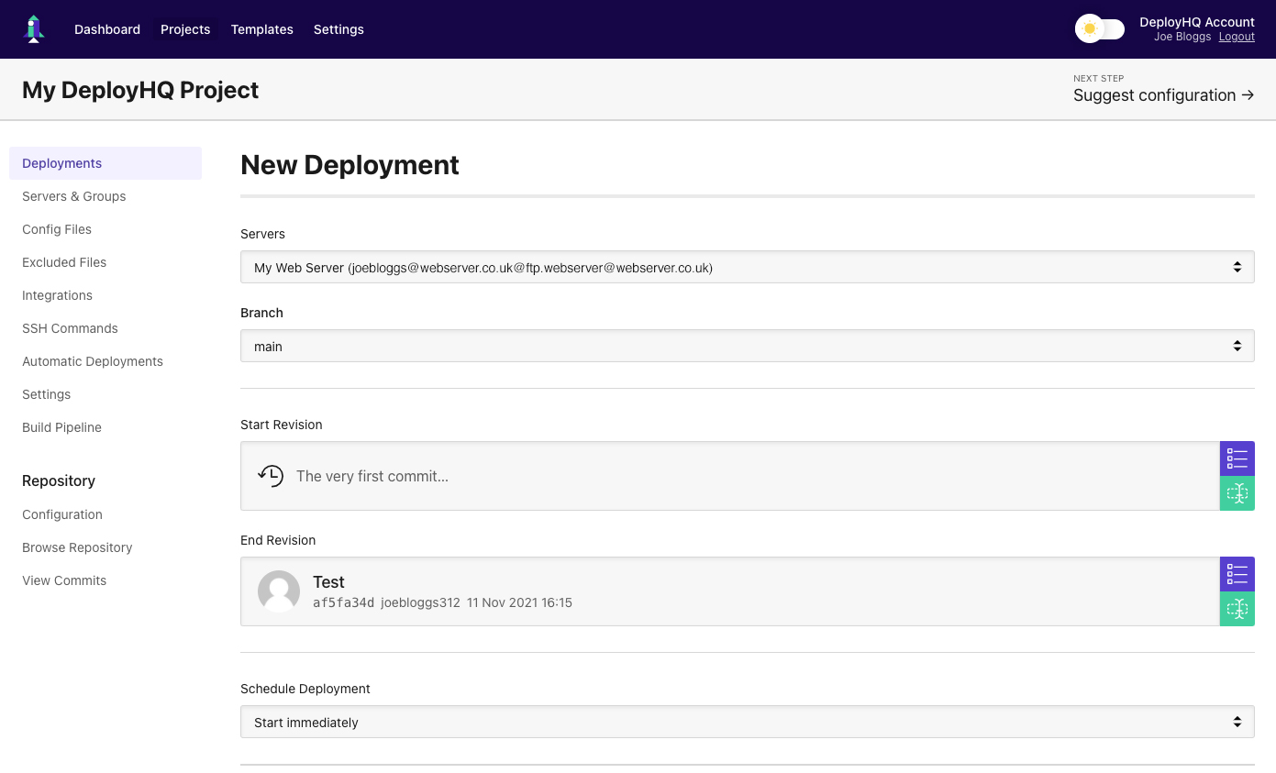
Task: Open Automatic Deployments in sidebar
Action: point(93,361)
